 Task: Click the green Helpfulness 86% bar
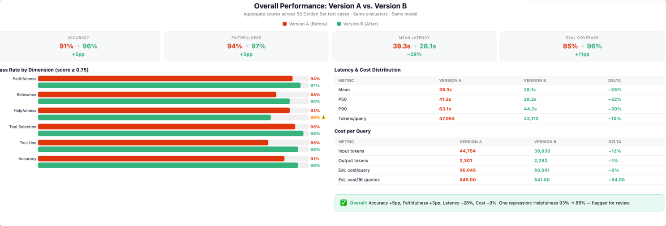(155, 118)
